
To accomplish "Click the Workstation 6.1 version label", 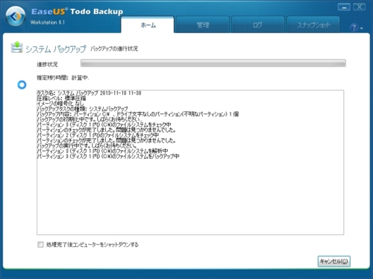I will pyautogui.click(x=48, y=22).
